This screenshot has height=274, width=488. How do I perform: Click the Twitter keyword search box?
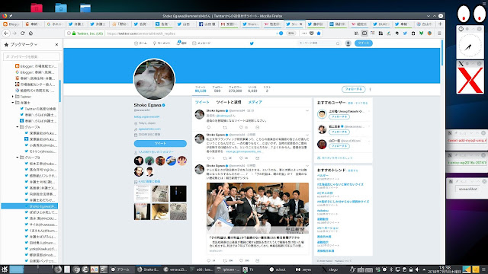pyautogui.click(x=319, y=43)
